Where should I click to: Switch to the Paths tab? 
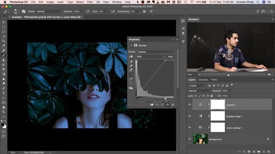[214, 80]
